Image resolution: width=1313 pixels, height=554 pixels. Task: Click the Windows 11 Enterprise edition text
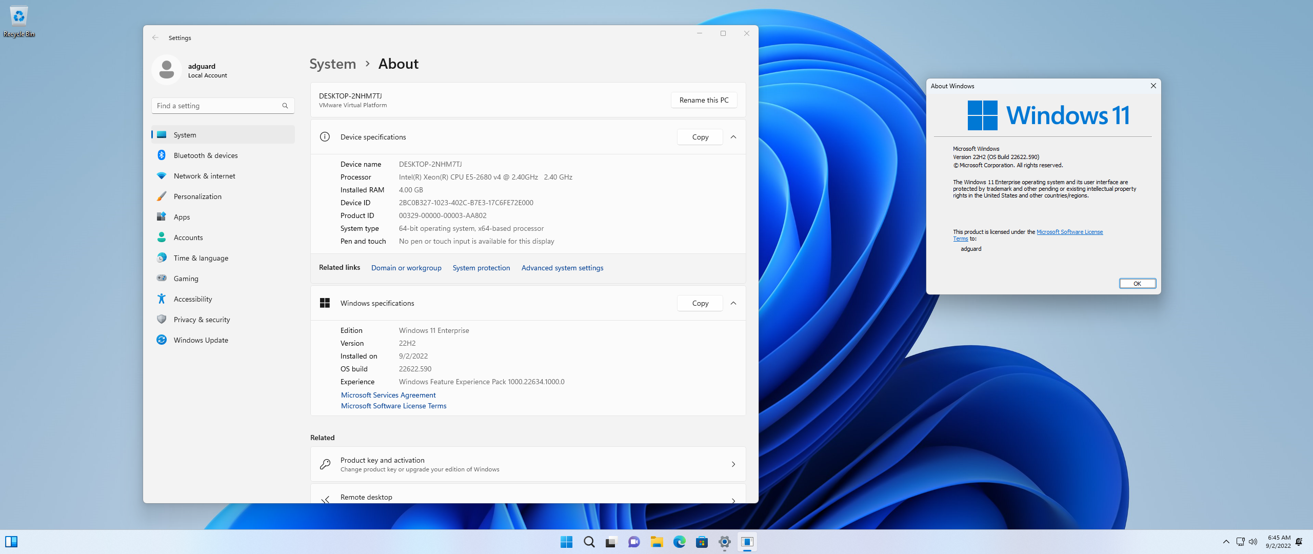click(x=434, y=330)
